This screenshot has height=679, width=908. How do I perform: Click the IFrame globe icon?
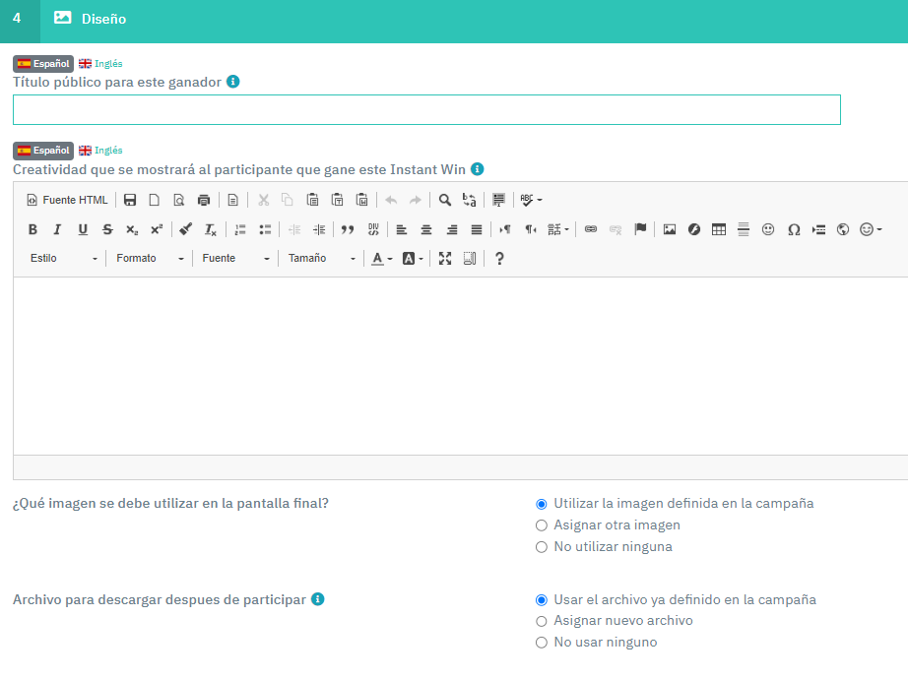tap(843, 230)
